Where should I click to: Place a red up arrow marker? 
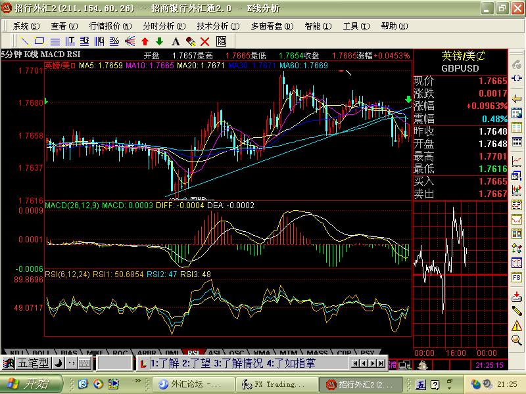tap(145, 41)
